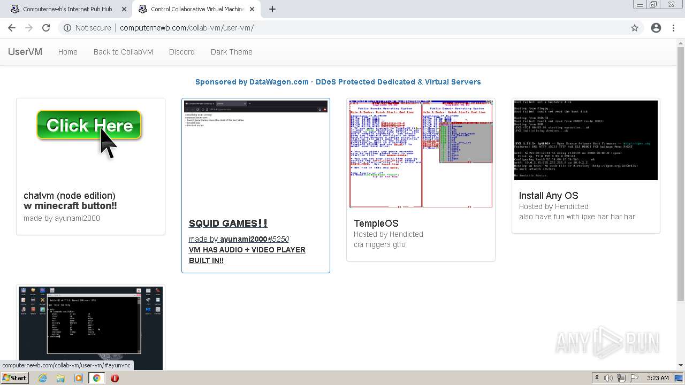685x385 pixels.
Task: Go Back to CollabVM
Action: click(x=123, y=52)
